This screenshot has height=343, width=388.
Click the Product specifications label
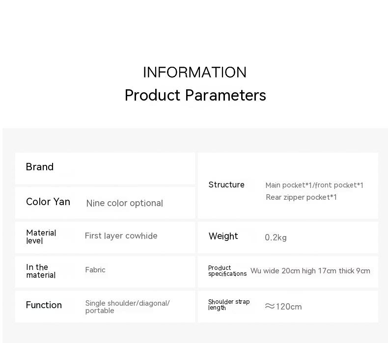click(x=227, y=271)
